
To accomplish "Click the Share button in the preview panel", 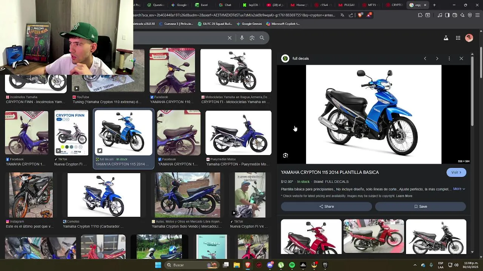I will point(326,207).
